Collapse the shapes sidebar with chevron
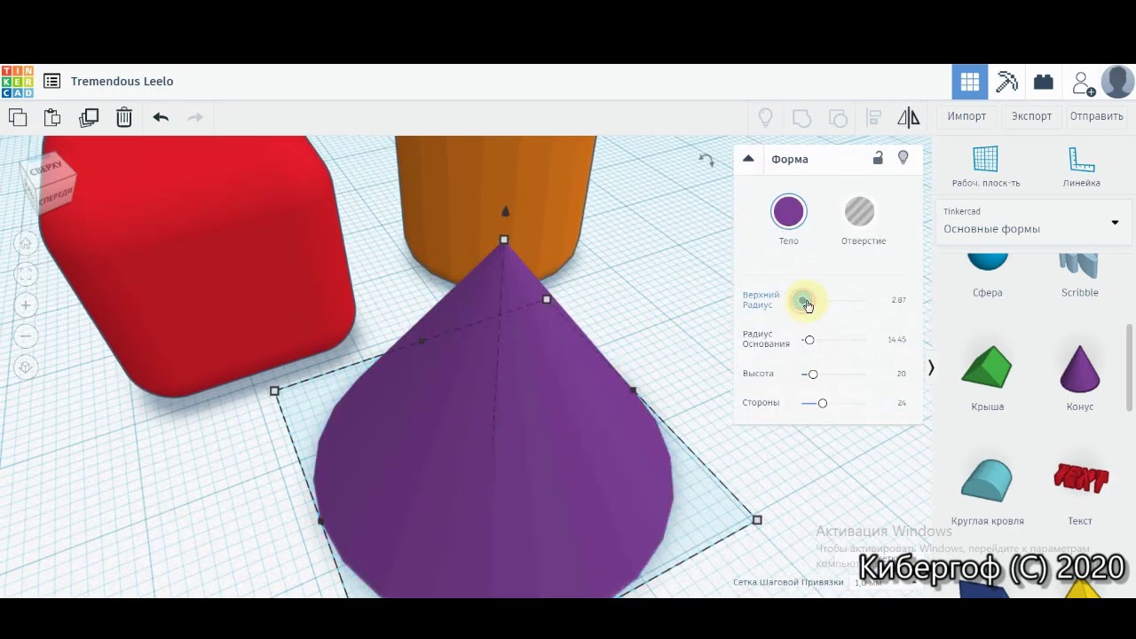 point(931,367)
